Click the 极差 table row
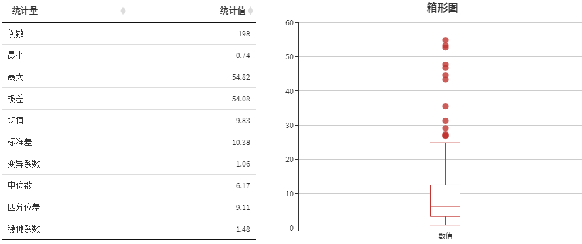This screenshot has width=582, height=244. coord(129,99)
